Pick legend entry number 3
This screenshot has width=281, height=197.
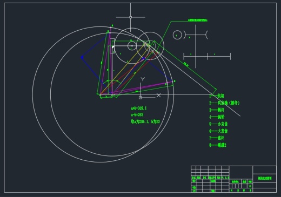click(x=217, y=110)
